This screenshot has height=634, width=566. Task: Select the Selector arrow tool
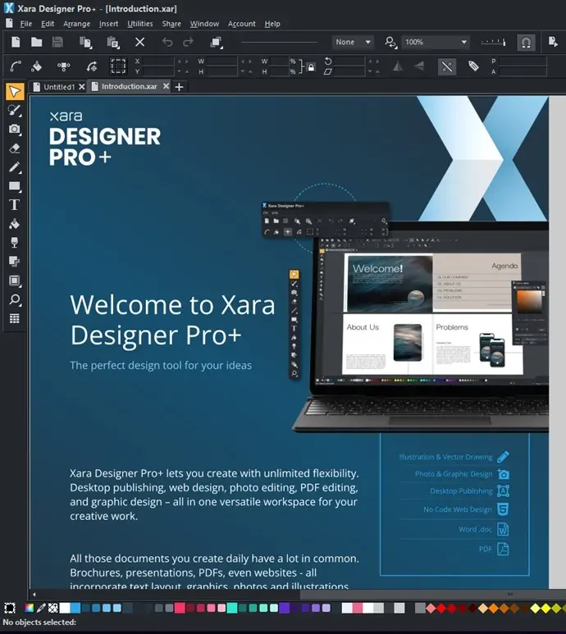[15, 91]
